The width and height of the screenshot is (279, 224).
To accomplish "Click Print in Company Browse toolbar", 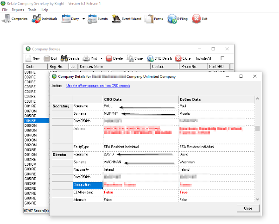I will (x=90, y=58).
